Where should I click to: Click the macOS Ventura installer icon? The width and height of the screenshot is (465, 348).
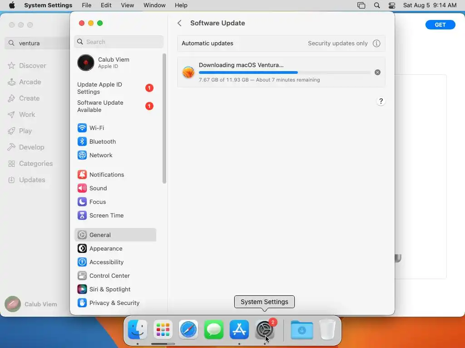188,72
